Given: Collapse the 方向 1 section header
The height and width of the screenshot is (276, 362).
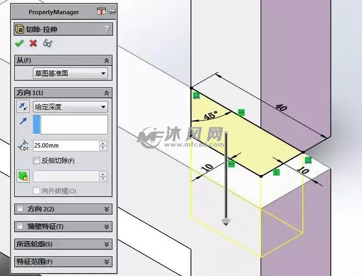Looking at the screenshot, I should pyautogui.click(x=106, y=93).
